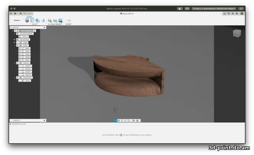Click the new design plus icon
254x155 pixels.
pos(225,13)
